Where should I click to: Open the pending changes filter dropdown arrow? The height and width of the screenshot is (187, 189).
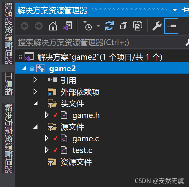[x=98, y=26]
